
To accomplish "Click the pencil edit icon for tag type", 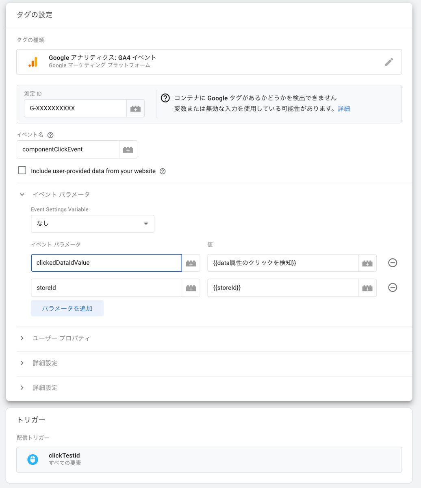I will click(x=389, y=62).
